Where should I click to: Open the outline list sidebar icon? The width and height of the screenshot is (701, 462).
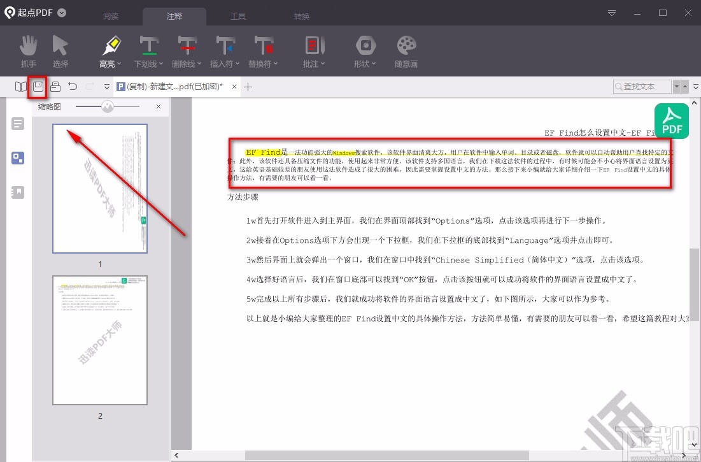tap(18, 124)
